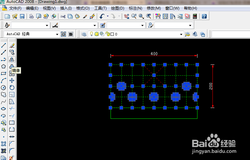
Task: Click the Undo arrow button
Action: 102,16
